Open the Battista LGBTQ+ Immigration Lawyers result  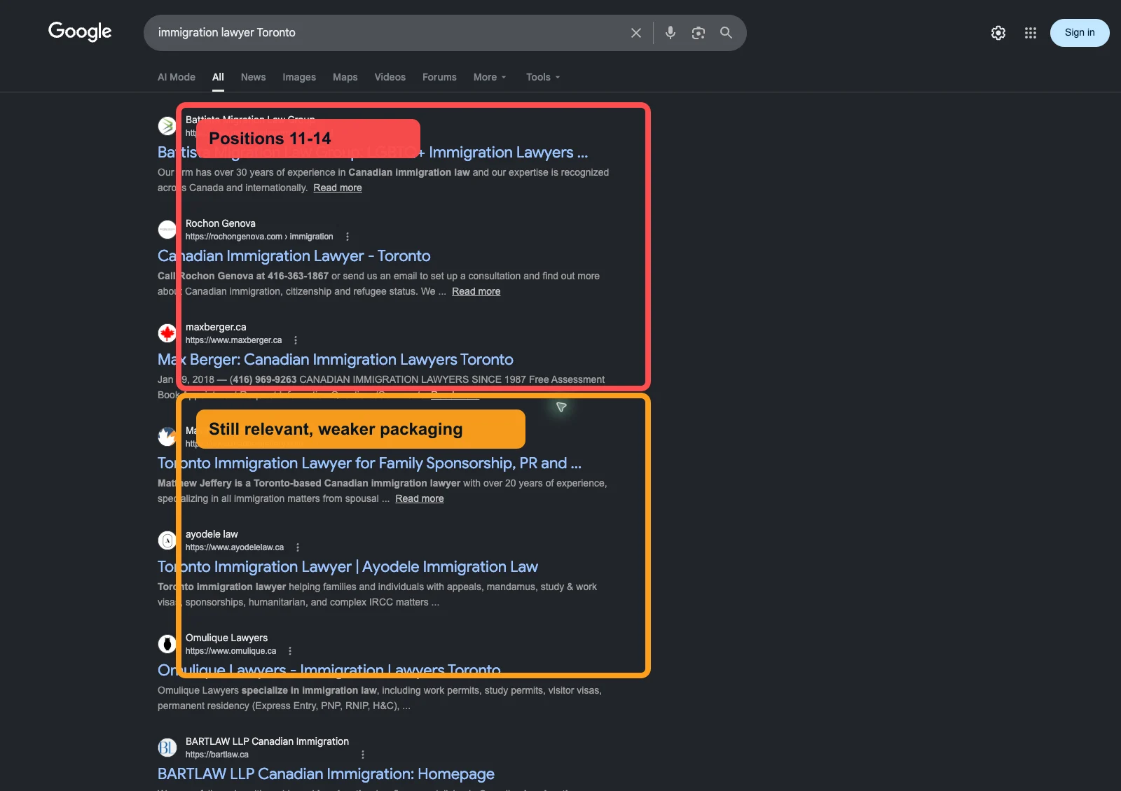click(x=373, y=153)
